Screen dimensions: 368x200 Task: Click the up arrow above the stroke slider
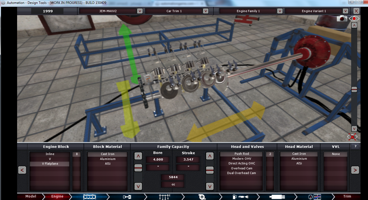click(210, 156)
